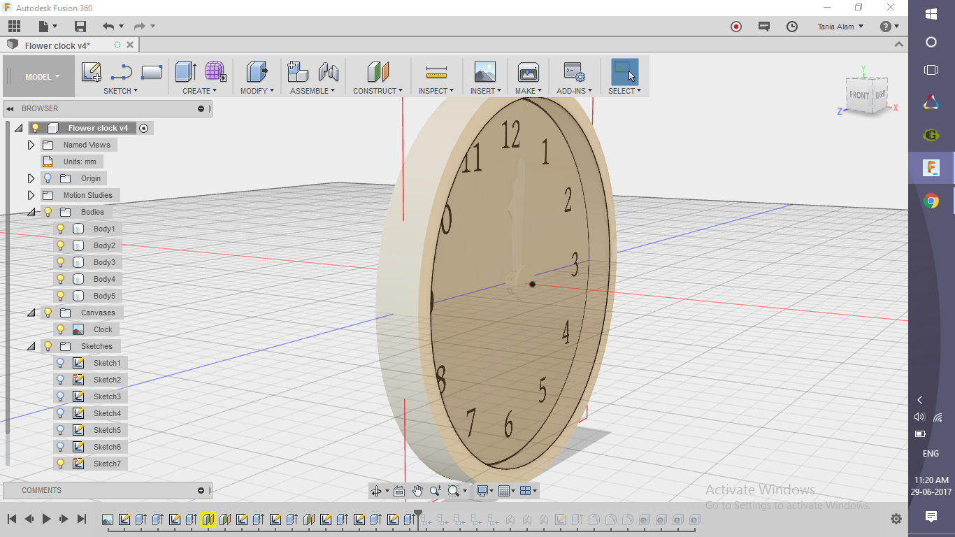
Task: Click the first canvas timeline feature
Action: click(108, 520)
